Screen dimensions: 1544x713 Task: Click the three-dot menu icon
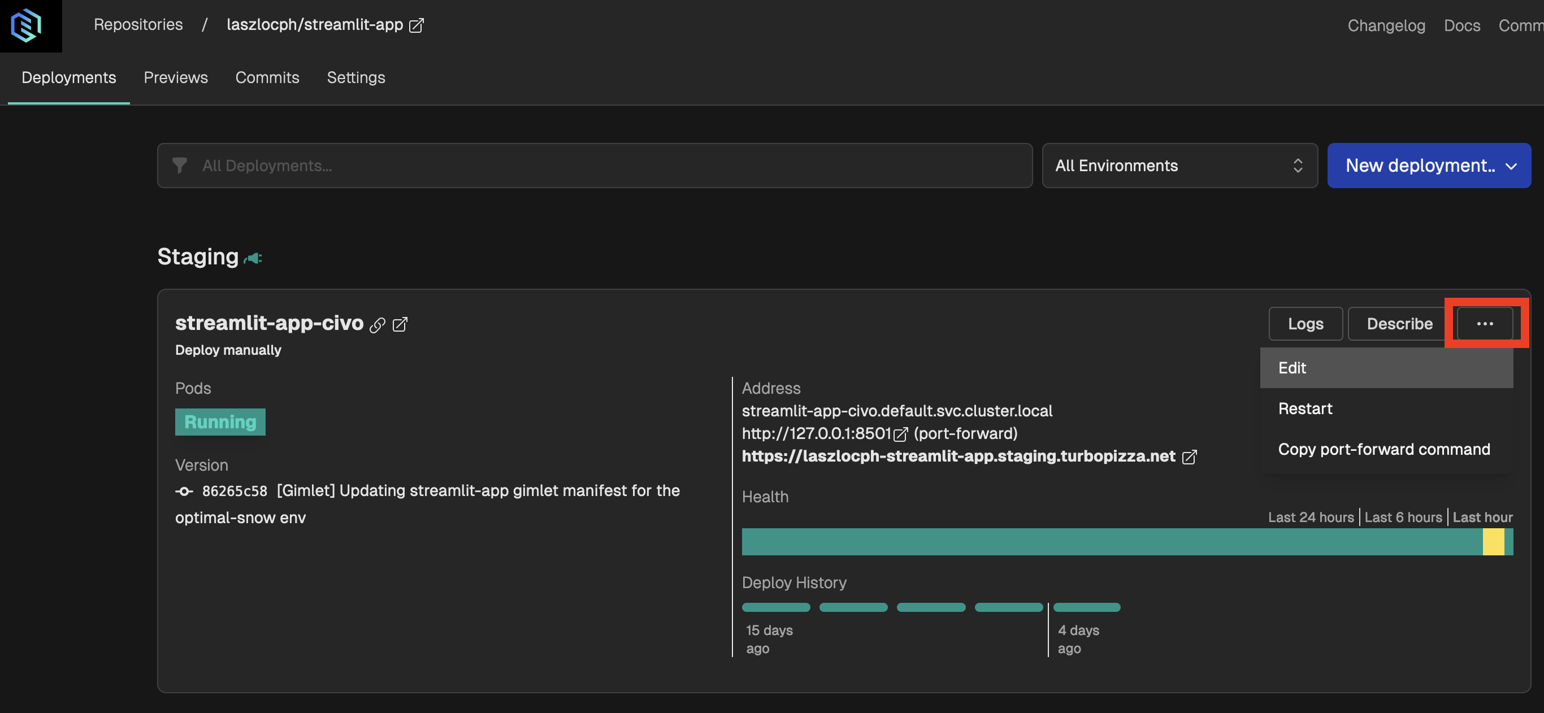click(x=1487, y=323)
